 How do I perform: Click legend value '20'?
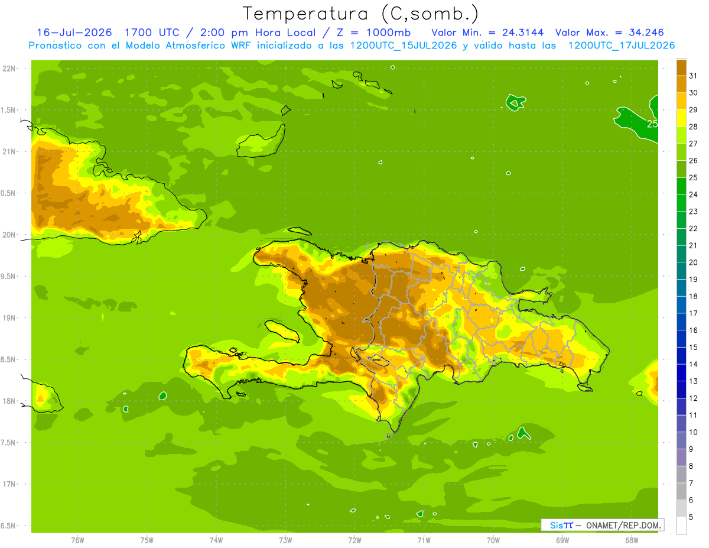[x=693, y=262]
